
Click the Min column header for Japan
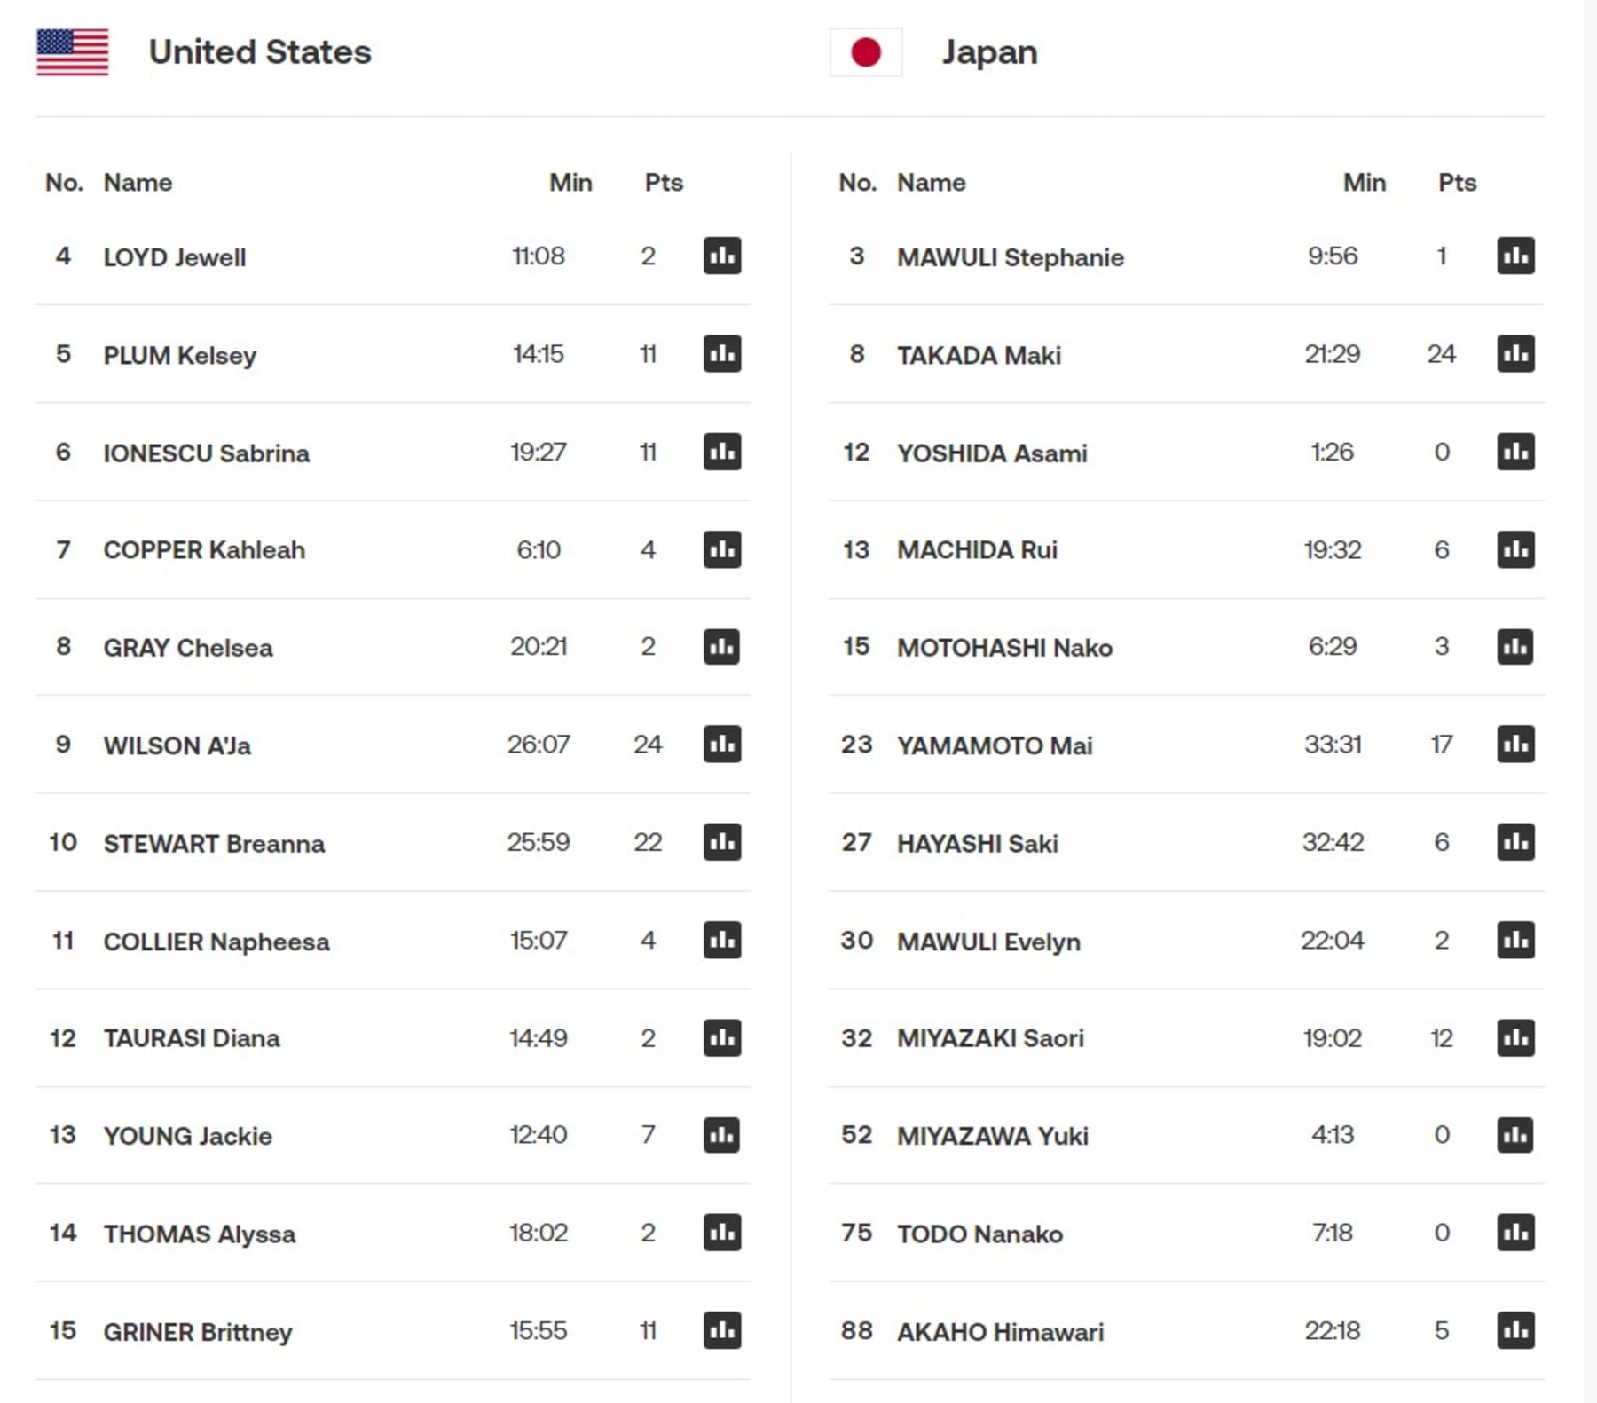pos(1365,182)
